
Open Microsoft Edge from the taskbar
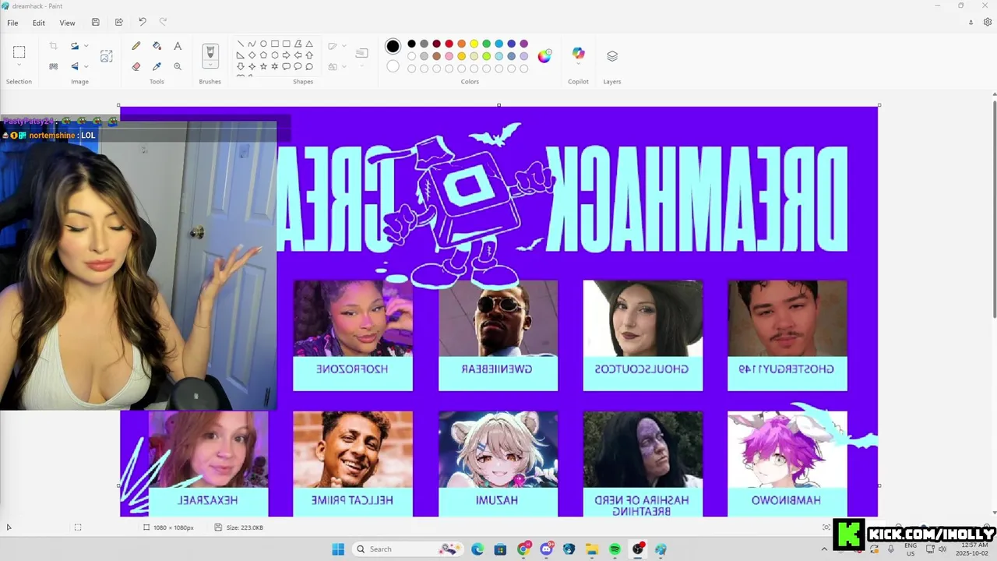click(x=477, y=549)
